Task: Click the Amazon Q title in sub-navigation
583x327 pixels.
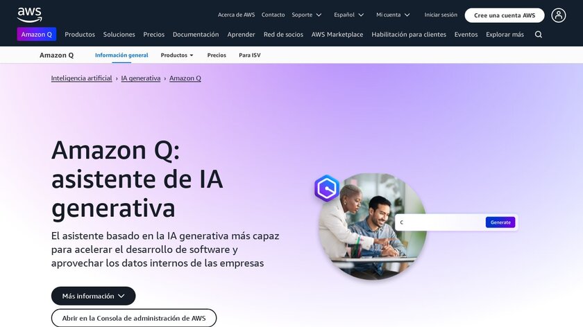Action: [x=56, y=55]
